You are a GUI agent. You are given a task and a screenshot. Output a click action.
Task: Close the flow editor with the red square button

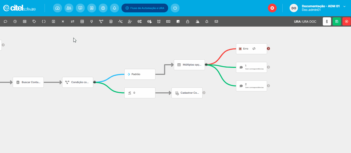(347, 21)
